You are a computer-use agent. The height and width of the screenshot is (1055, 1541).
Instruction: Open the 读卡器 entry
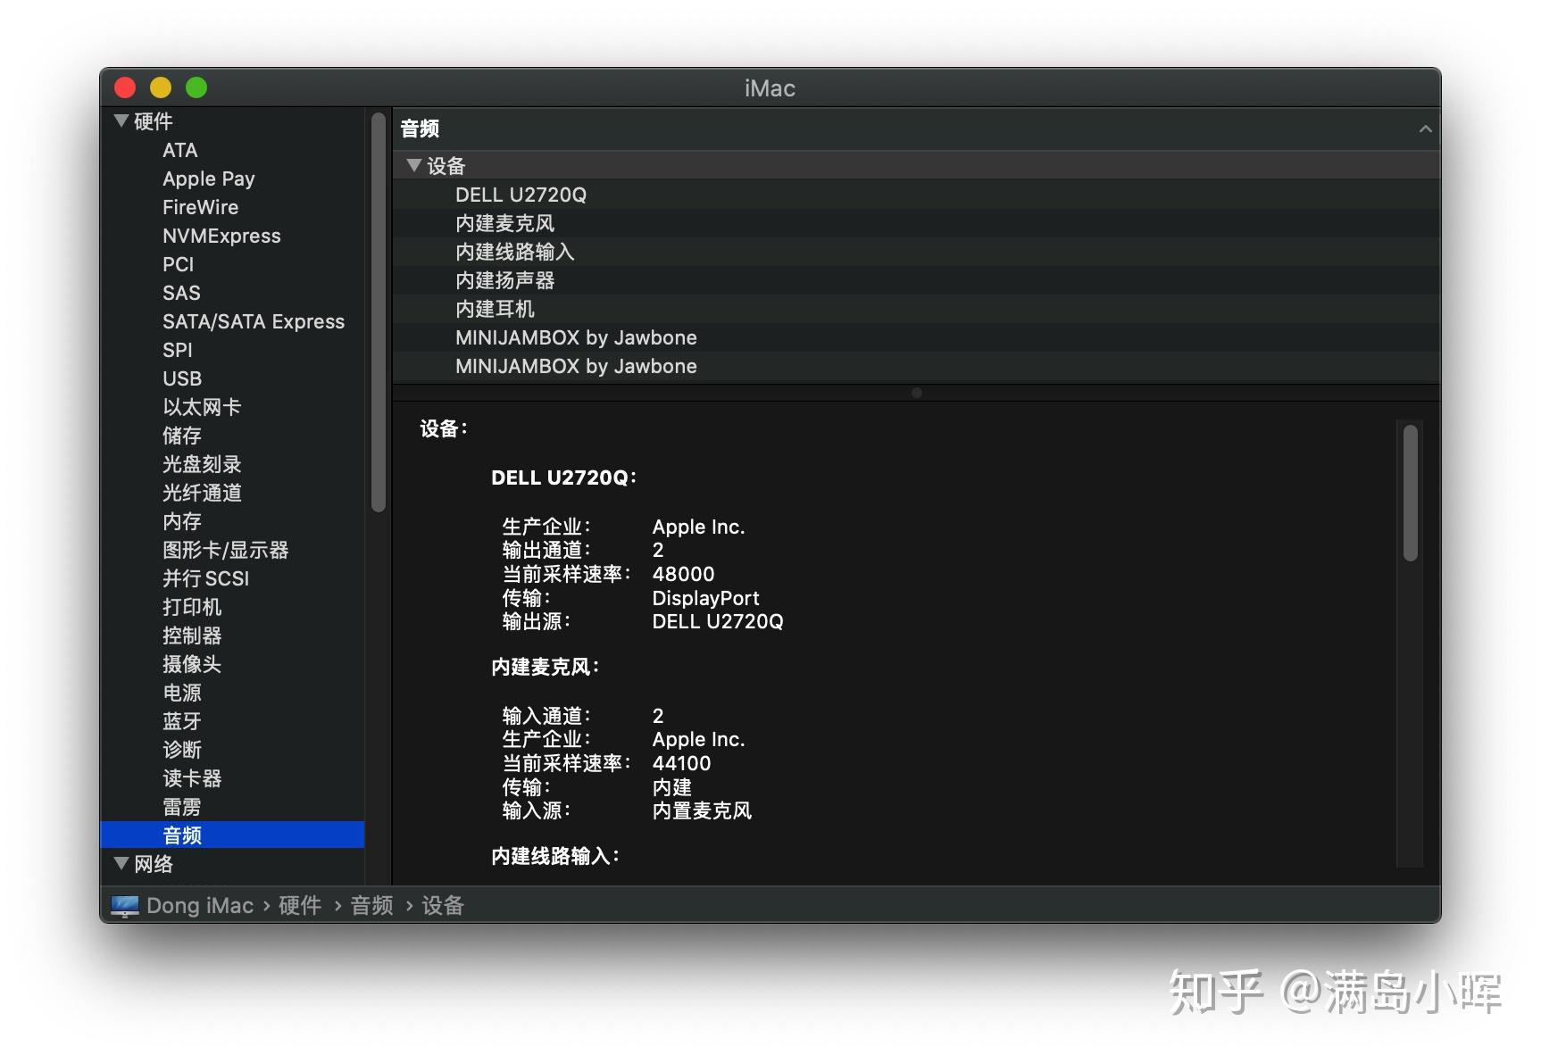point(192,778)
